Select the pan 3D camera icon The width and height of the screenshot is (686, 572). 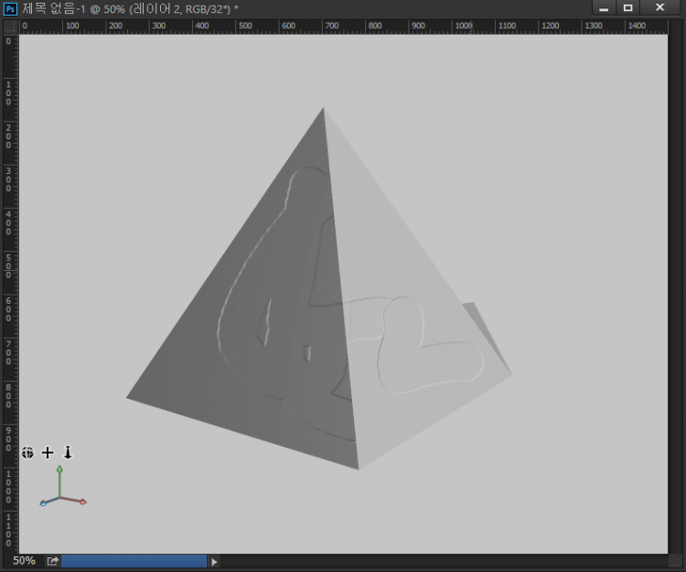(x=48, y=452)
